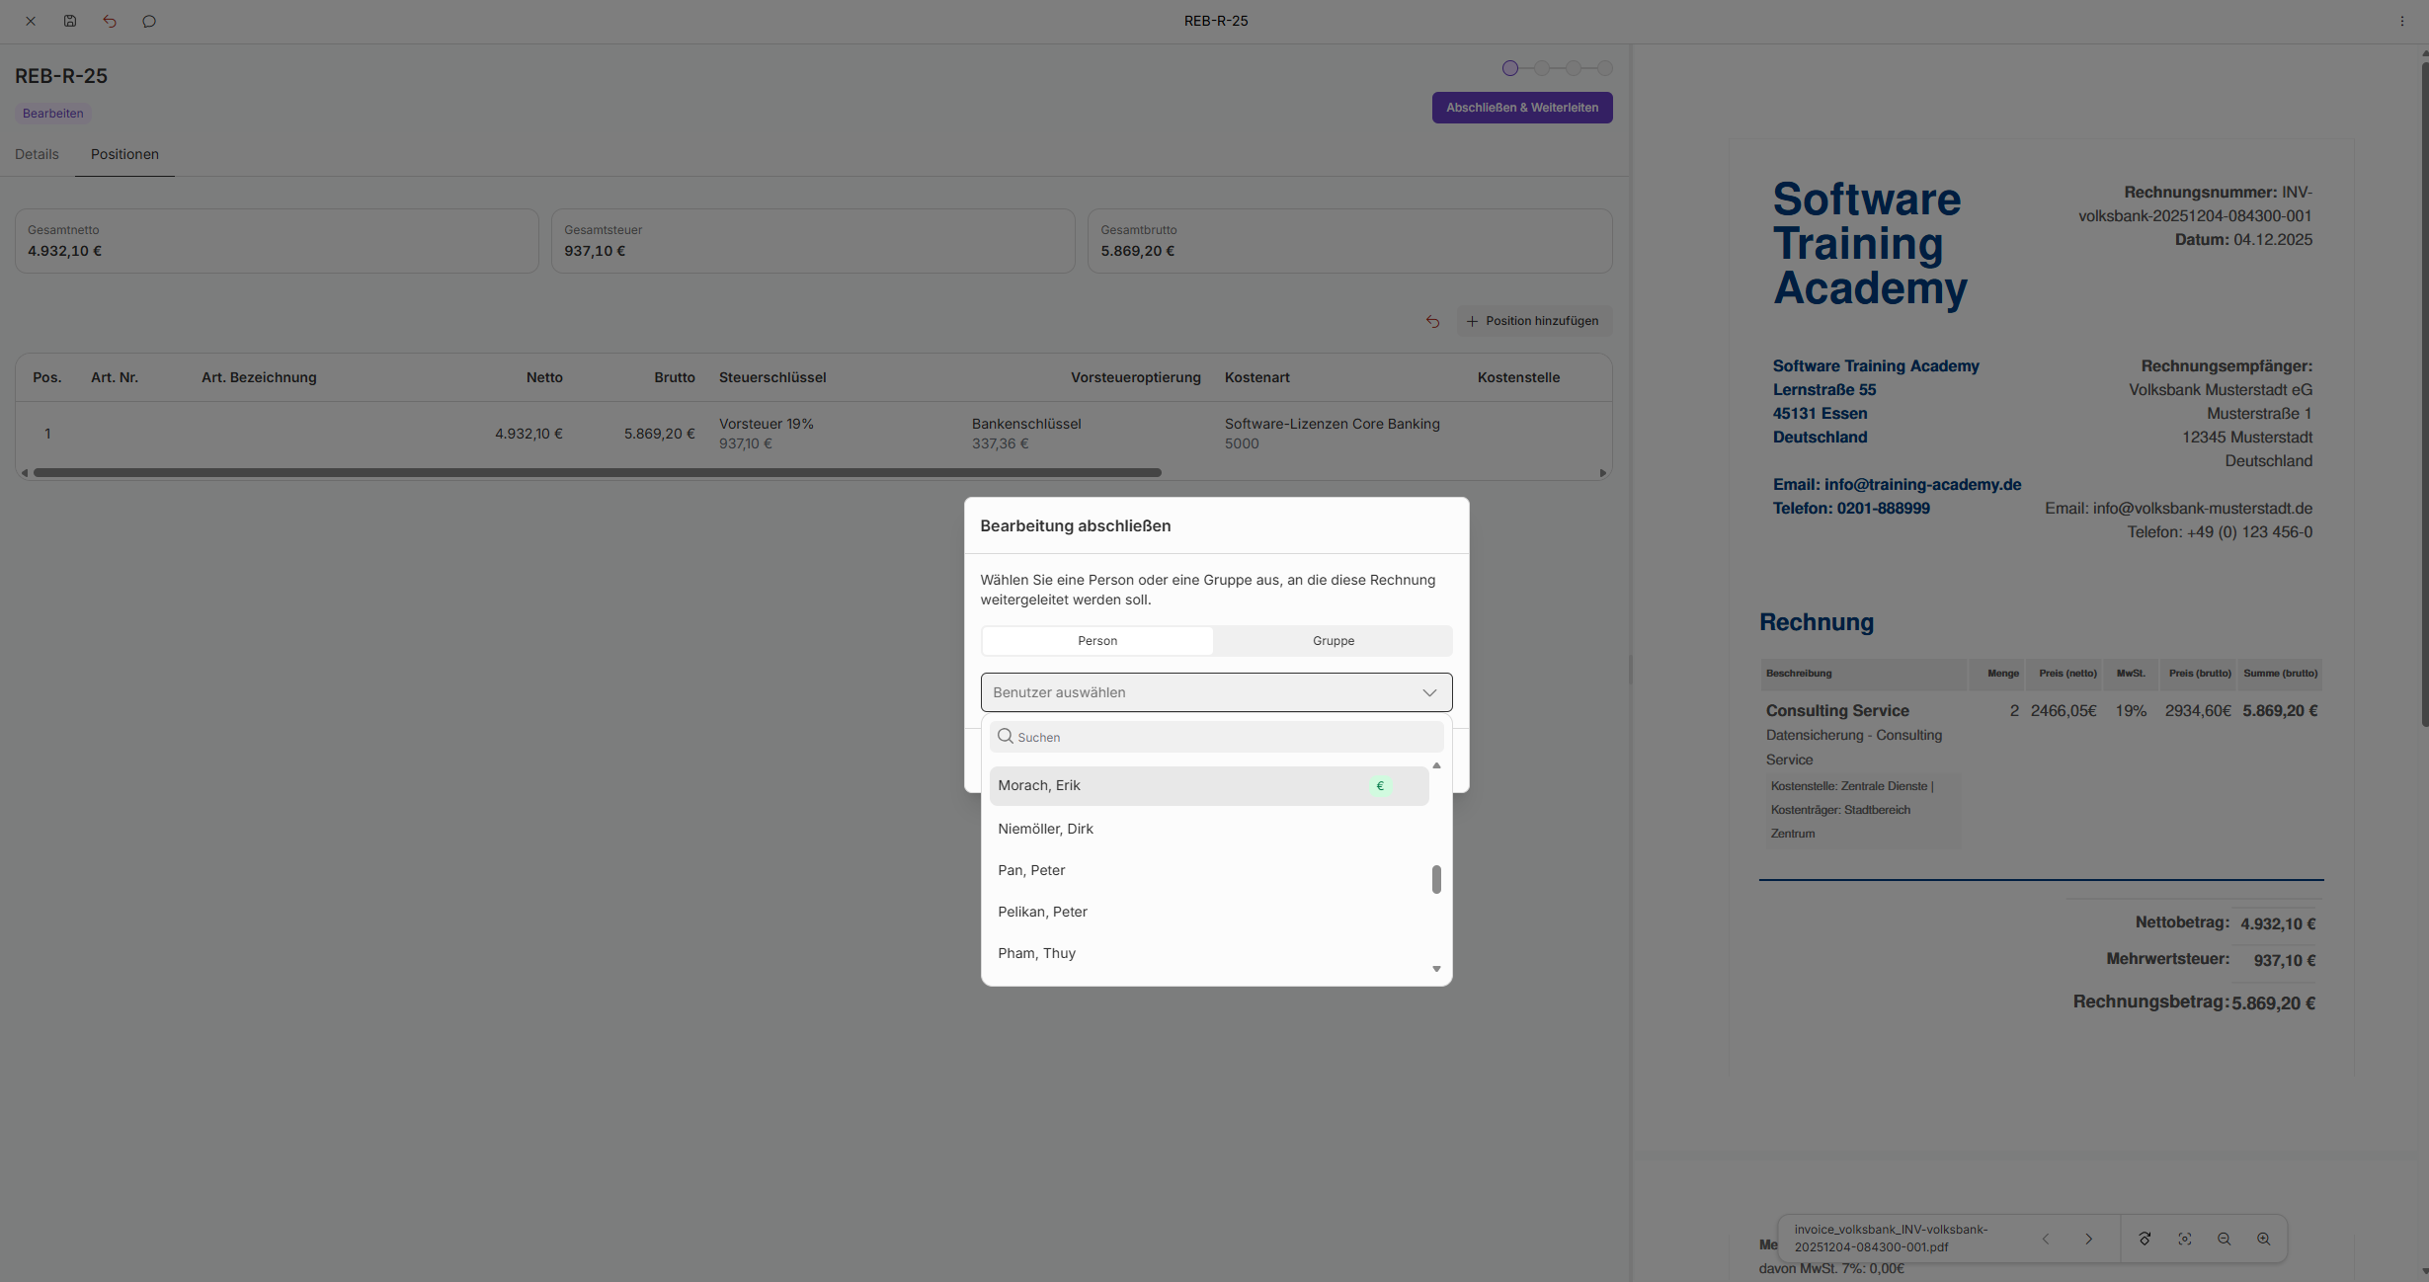
Task: Go to next document page arrow
Action: click(x=2089, y=1239)
